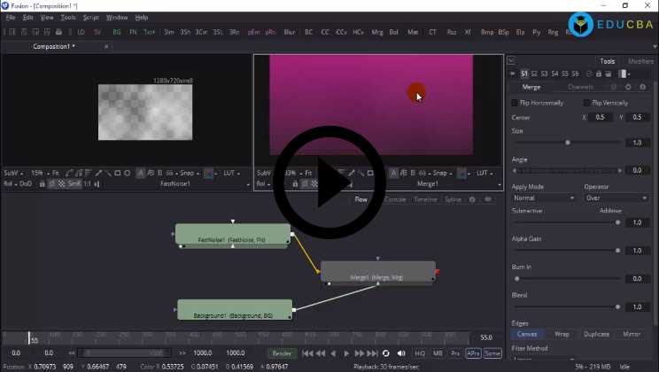Image resolution: width=659 pixels, height=372 pixels.
Task: Toggle the HiQ high quality button
Action: click(x=420, y=353)
